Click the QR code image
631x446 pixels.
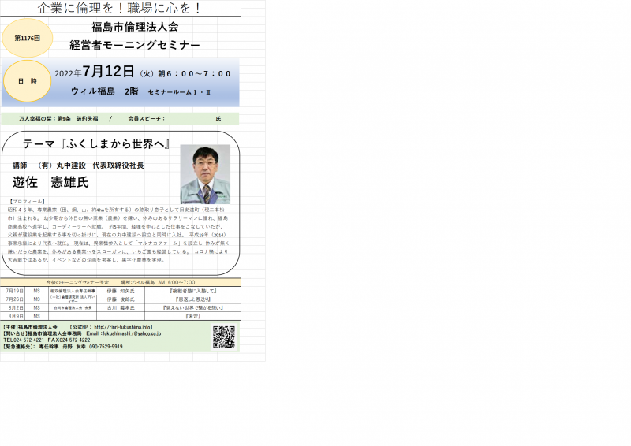click(x=224, y=336)
